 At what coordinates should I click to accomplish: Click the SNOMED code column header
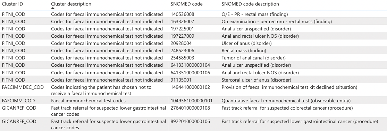click(x=186, y=4)
